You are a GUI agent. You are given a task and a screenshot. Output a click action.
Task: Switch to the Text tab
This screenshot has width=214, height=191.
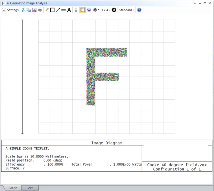click(30, 188)
